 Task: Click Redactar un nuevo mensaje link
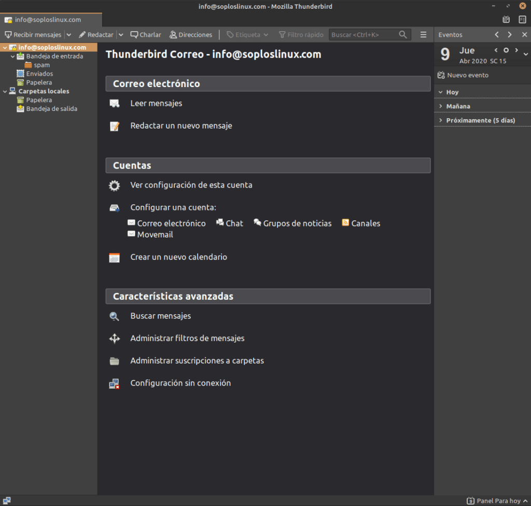[181, 125]
